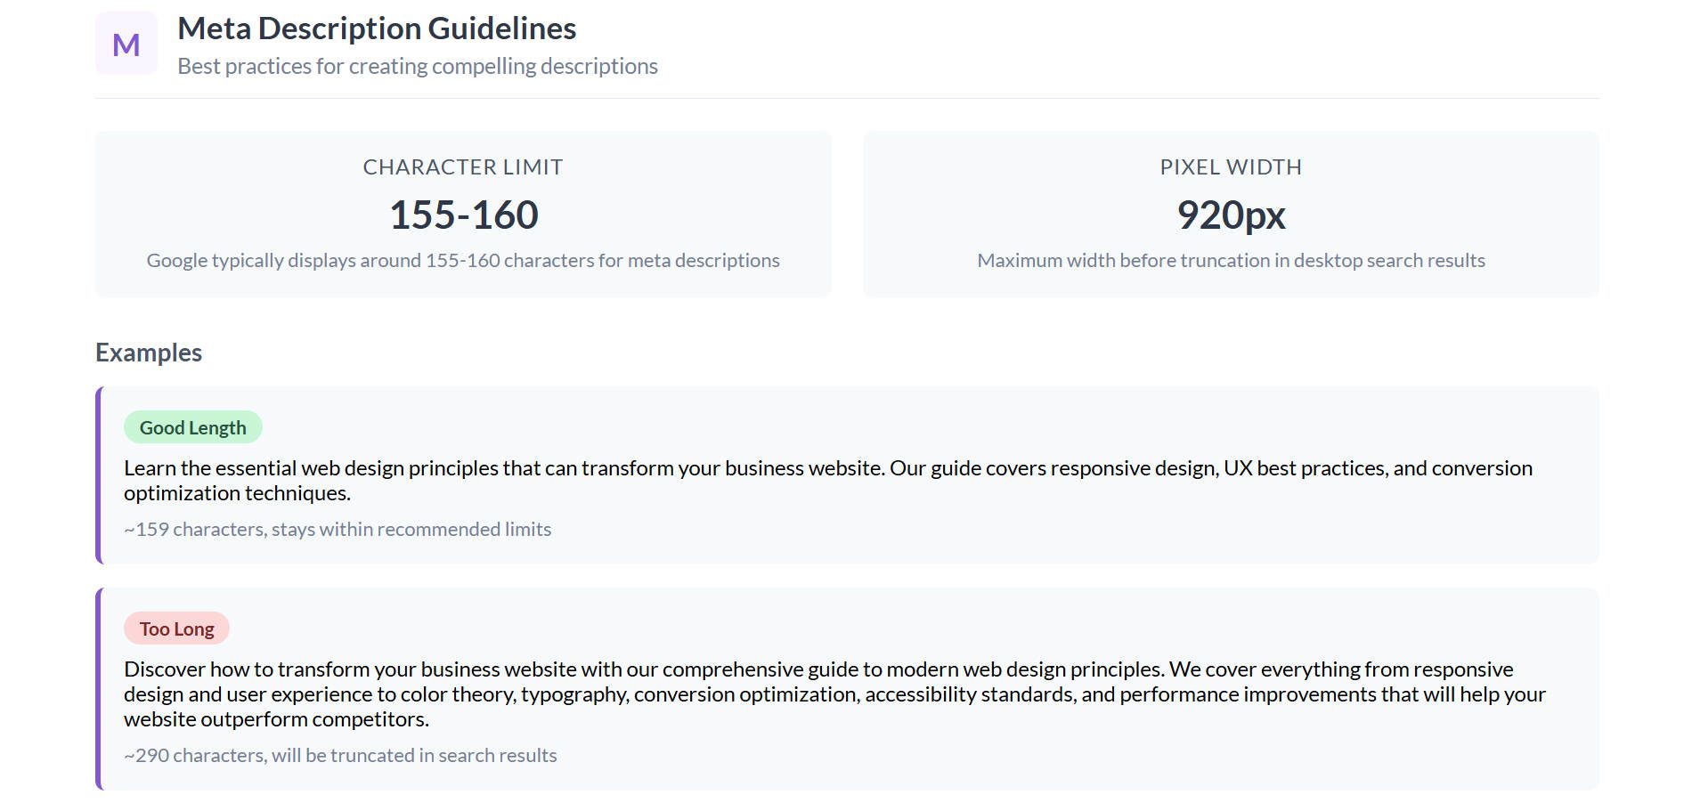
Task: Click the red Too Long badge
Action: click(176, 629)
